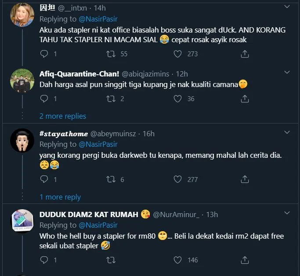Image resolution: width=300 pixels, height=276 pixels.
Task: Expand the 2 more replies thread
Action: [62, 116]
